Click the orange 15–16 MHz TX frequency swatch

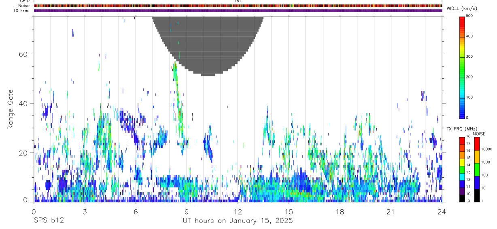[x=462, y=155]
